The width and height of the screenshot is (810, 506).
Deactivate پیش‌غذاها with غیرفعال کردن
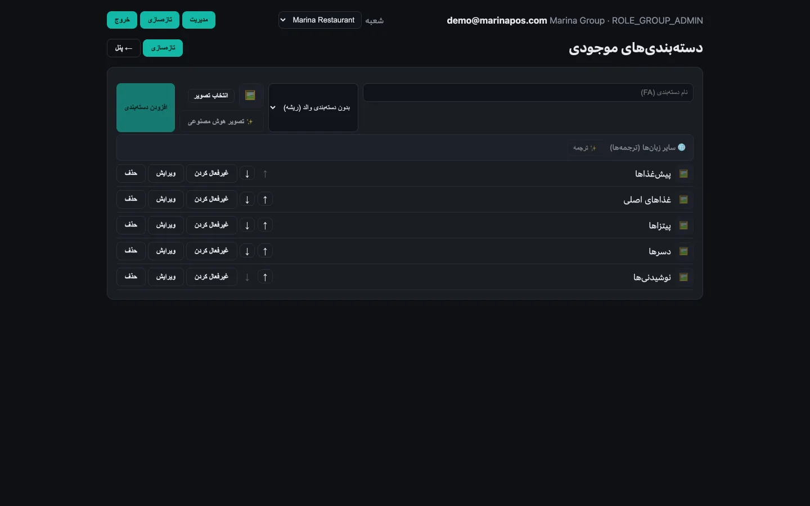[211, 173]
